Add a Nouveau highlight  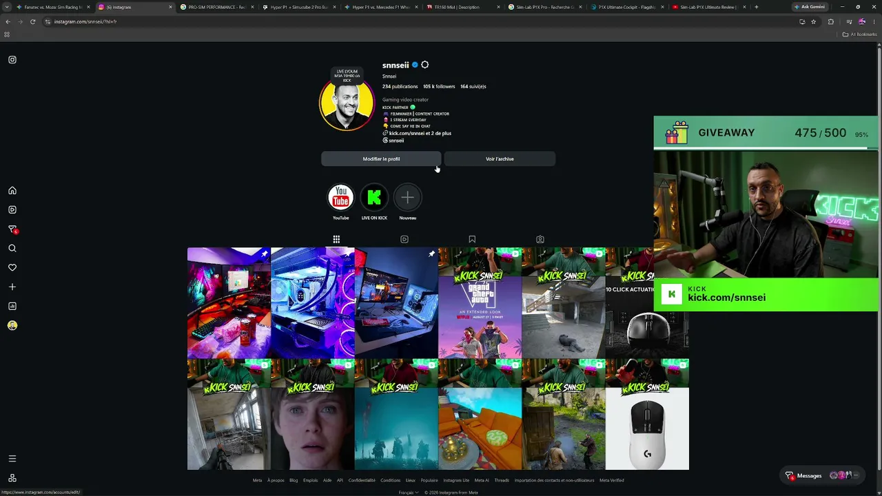[407, 198]
